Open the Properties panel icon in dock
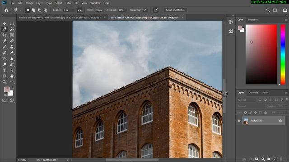 [231, 31]
